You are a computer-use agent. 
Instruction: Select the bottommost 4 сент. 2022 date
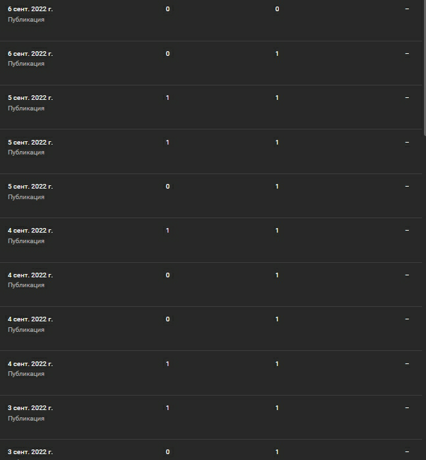coord(30,364)
